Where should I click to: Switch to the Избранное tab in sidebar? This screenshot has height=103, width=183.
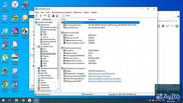point(47,19)
